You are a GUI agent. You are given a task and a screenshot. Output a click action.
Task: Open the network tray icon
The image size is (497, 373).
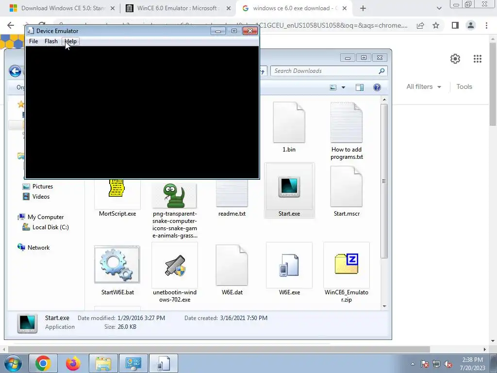tap(436, 364)
